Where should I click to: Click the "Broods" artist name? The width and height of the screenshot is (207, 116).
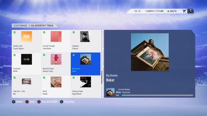coord(45,94)
